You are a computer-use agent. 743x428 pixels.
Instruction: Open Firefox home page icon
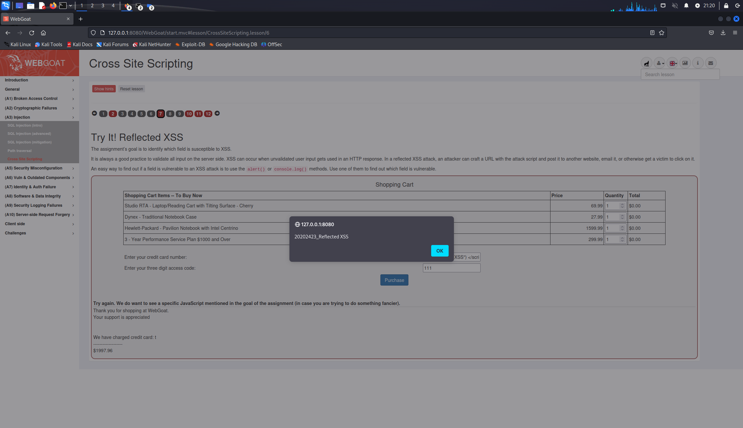pos(43,33)
